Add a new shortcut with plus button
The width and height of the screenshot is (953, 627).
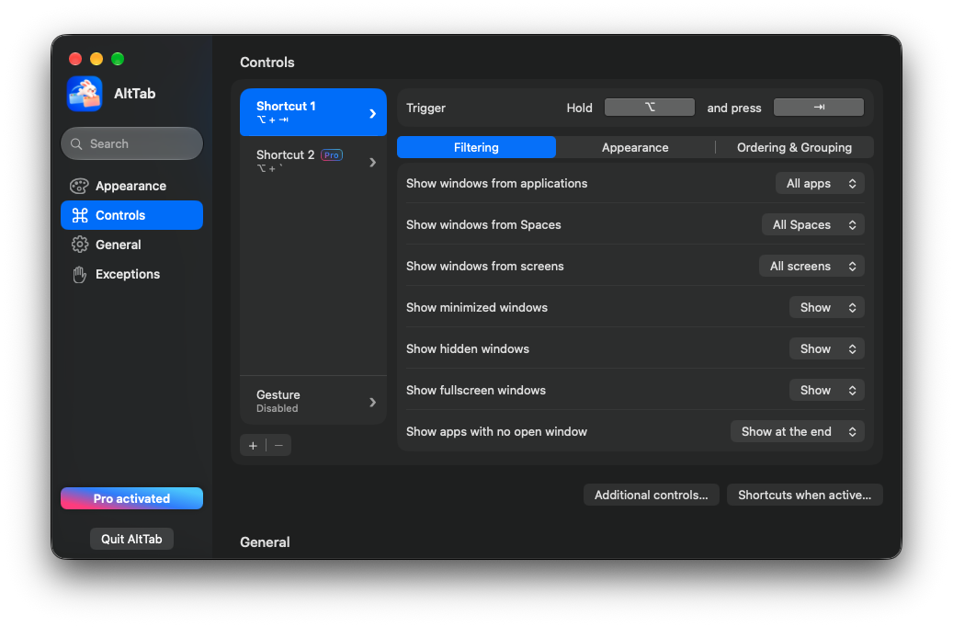click(x=253, y=446)
